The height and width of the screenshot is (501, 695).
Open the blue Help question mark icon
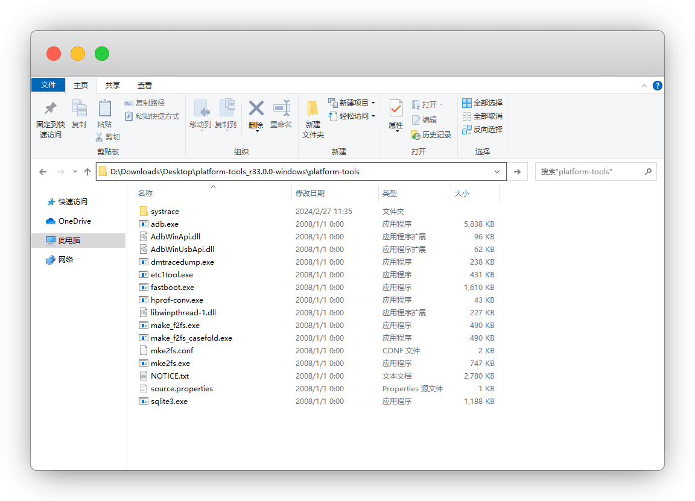click(x=658, y=86)
